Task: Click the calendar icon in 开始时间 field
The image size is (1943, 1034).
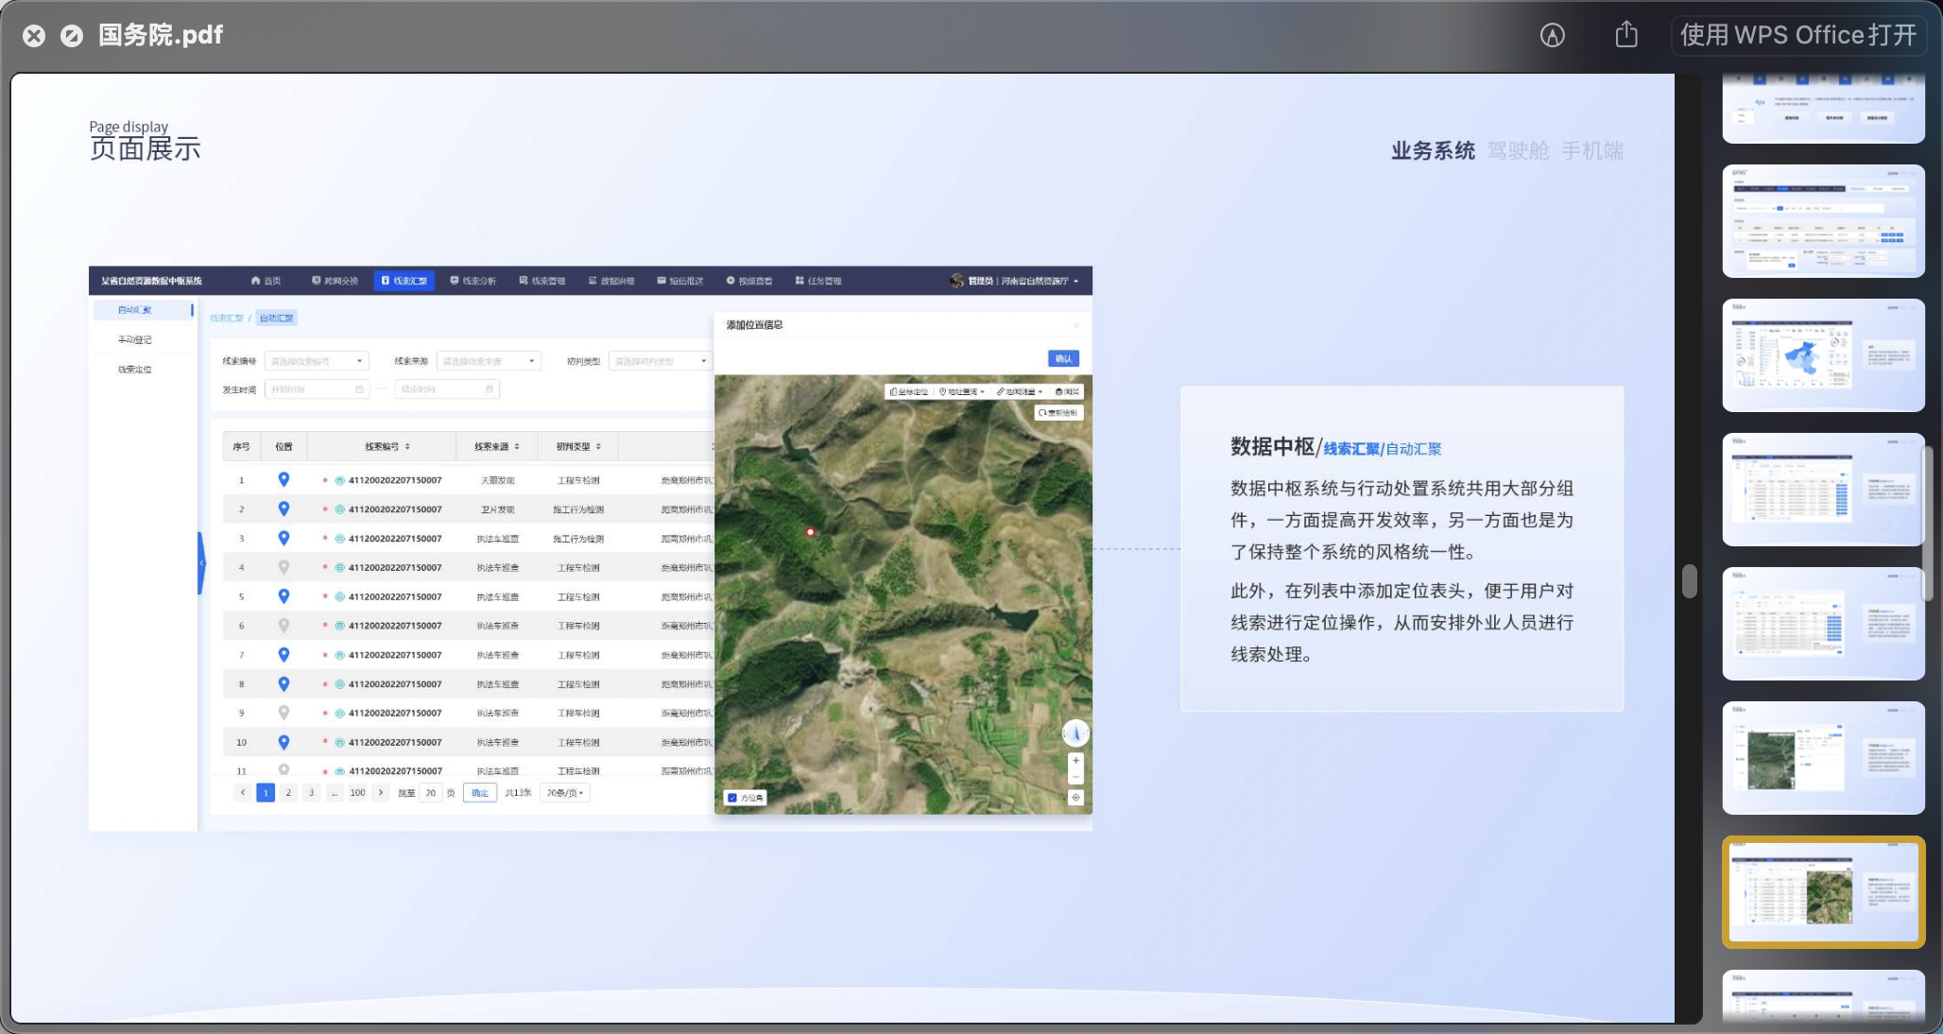Action: tap(359, 389)
